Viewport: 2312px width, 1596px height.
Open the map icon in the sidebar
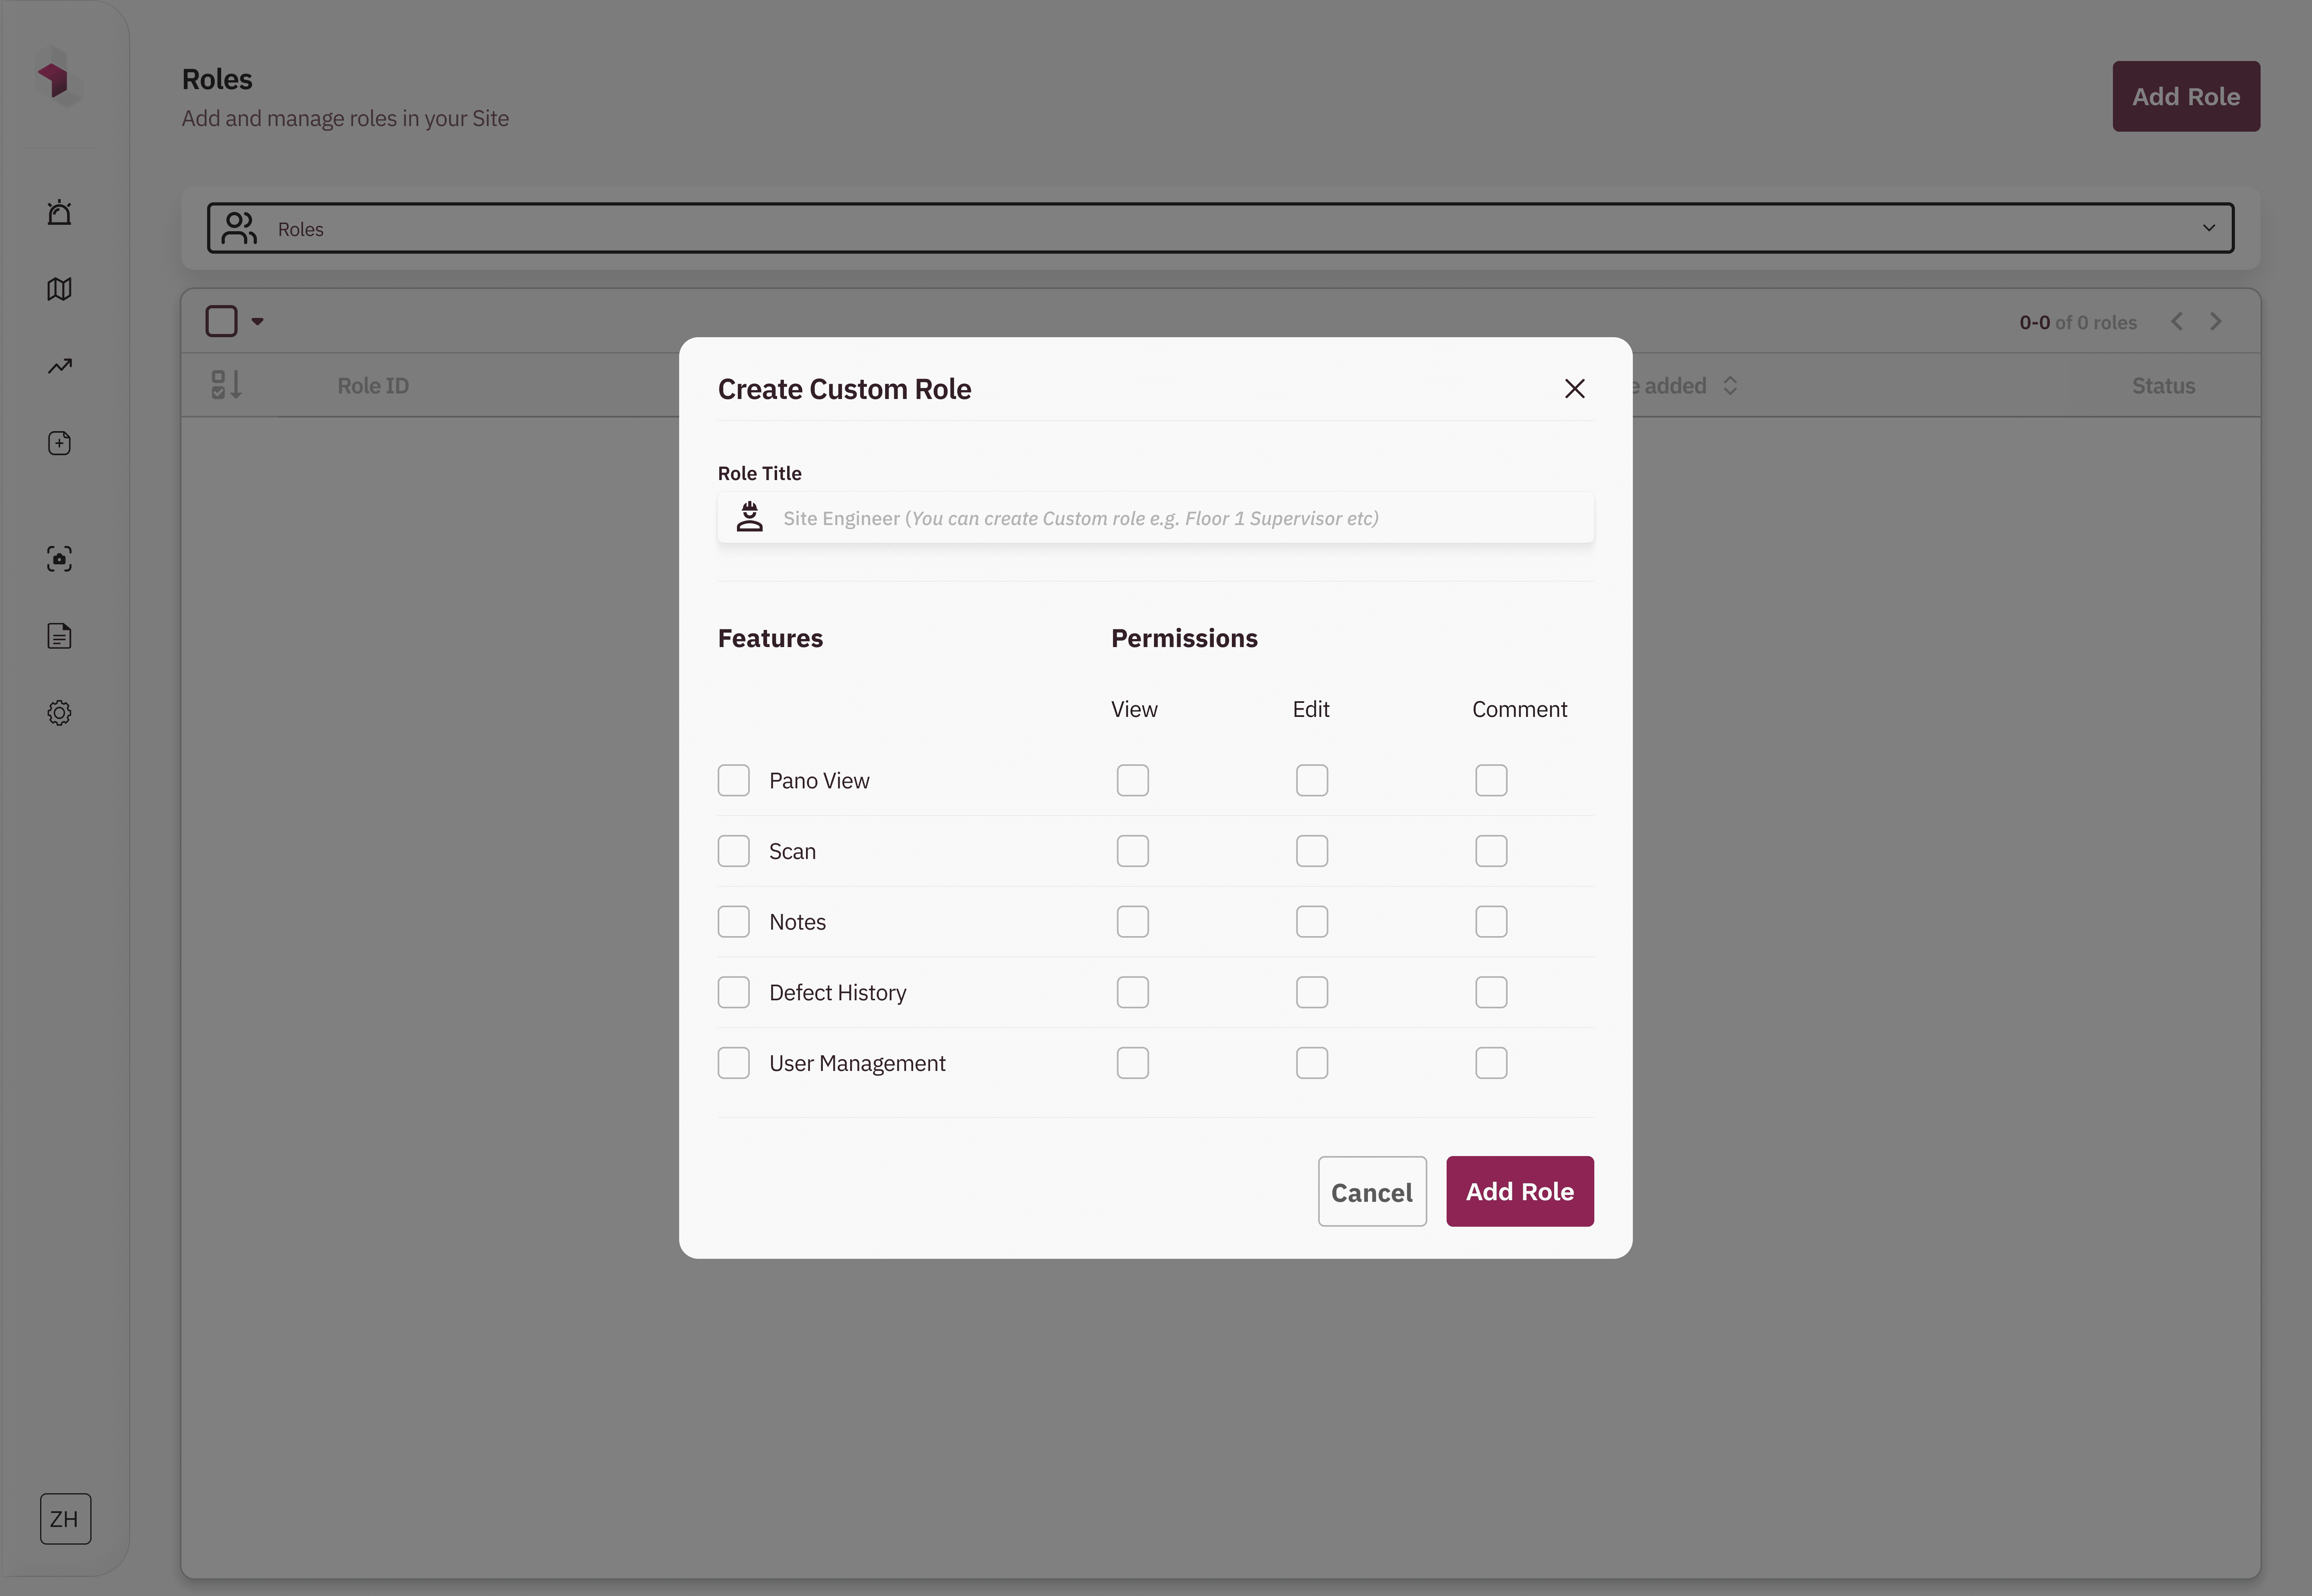click(59, 289)
